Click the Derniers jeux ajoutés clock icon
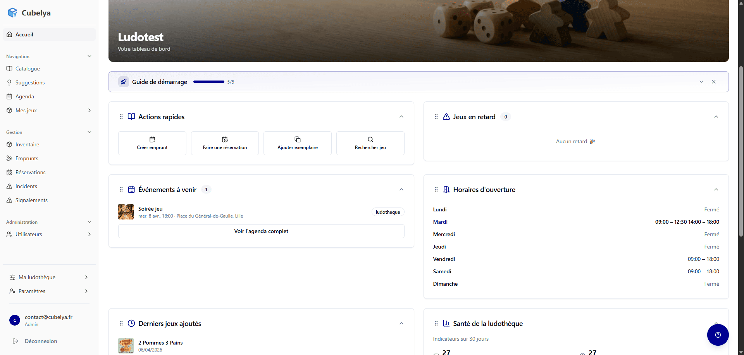The image size is (744, 355). tap(131, 323)
